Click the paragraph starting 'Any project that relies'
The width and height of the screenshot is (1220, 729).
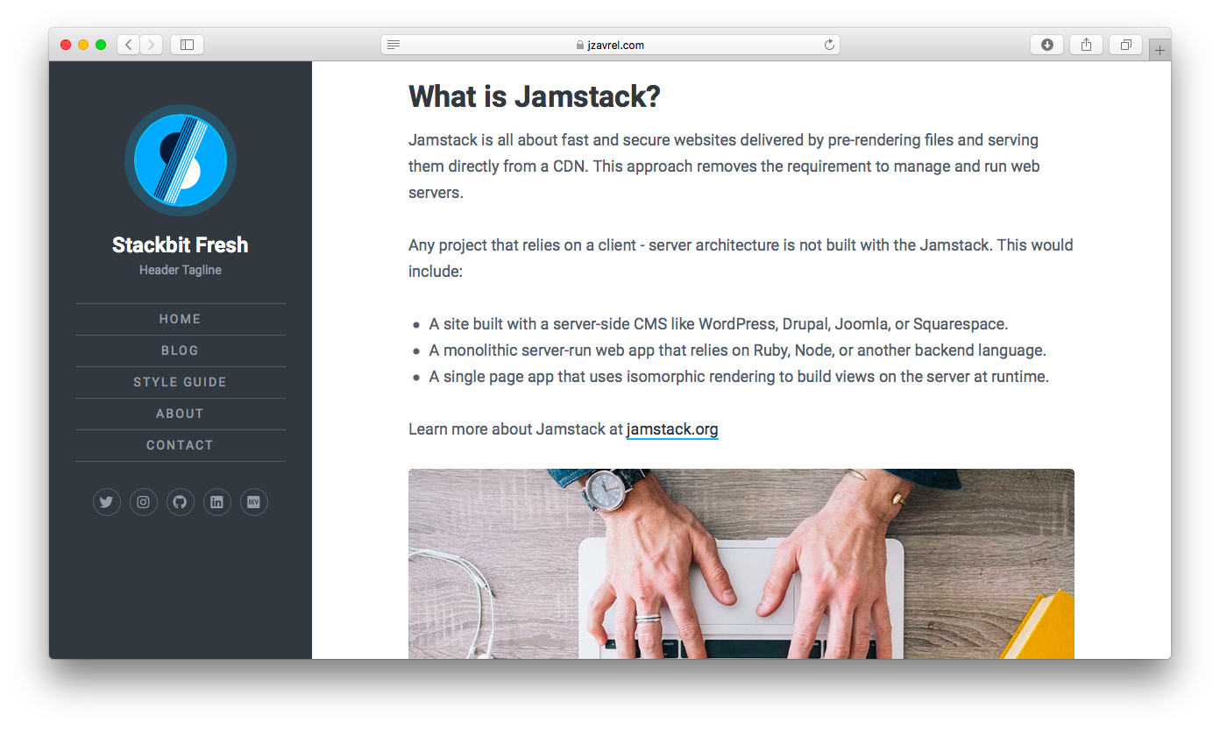tap(741, 258)
